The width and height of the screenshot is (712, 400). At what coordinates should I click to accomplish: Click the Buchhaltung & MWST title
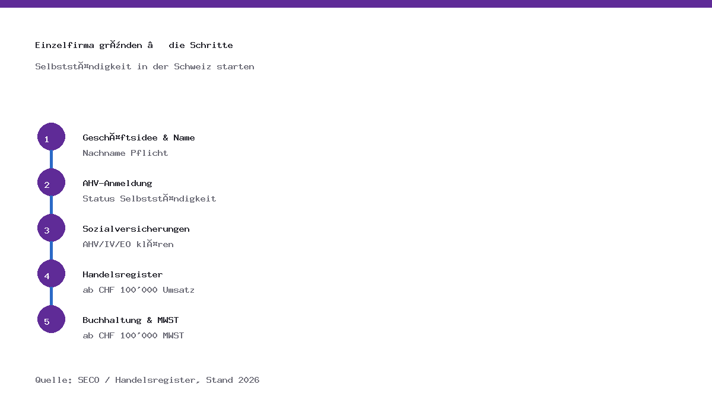click(x=131, y=320)
